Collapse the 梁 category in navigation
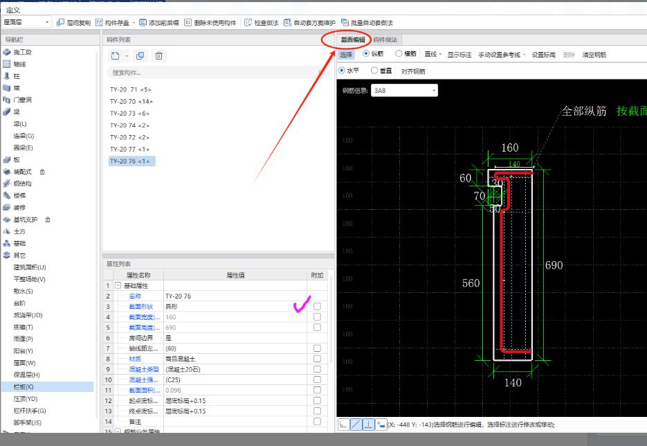 pyautogui.click(x=7, y=111)
